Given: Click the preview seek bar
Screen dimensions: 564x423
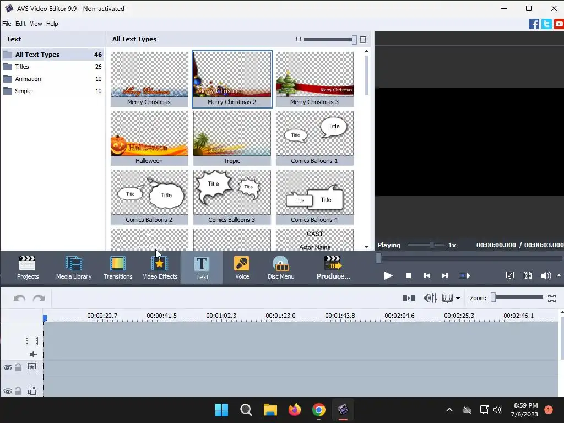Looking at the screenshot, I should 469,258.
